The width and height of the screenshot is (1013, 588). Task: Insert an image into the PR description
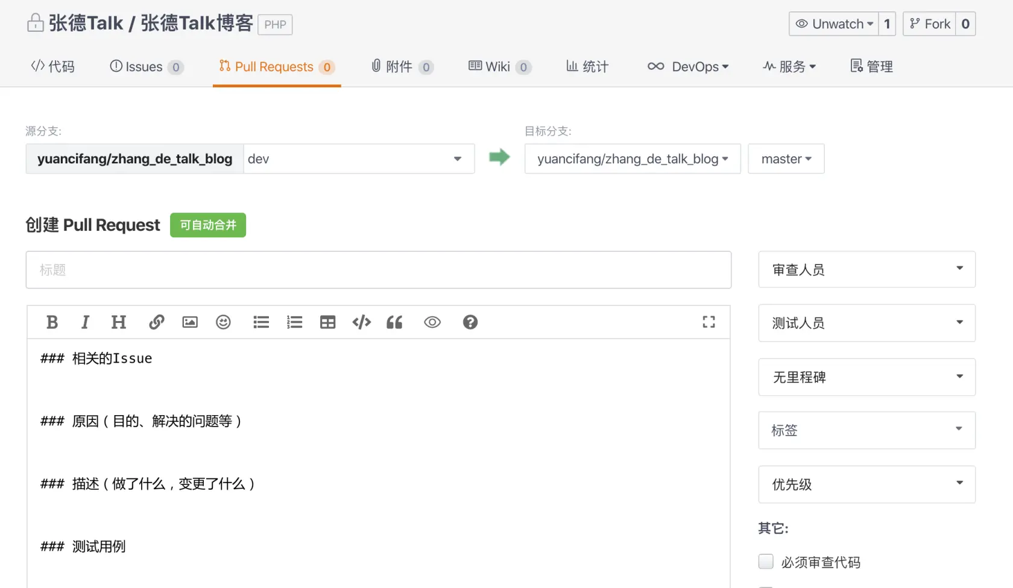point(189,322)
